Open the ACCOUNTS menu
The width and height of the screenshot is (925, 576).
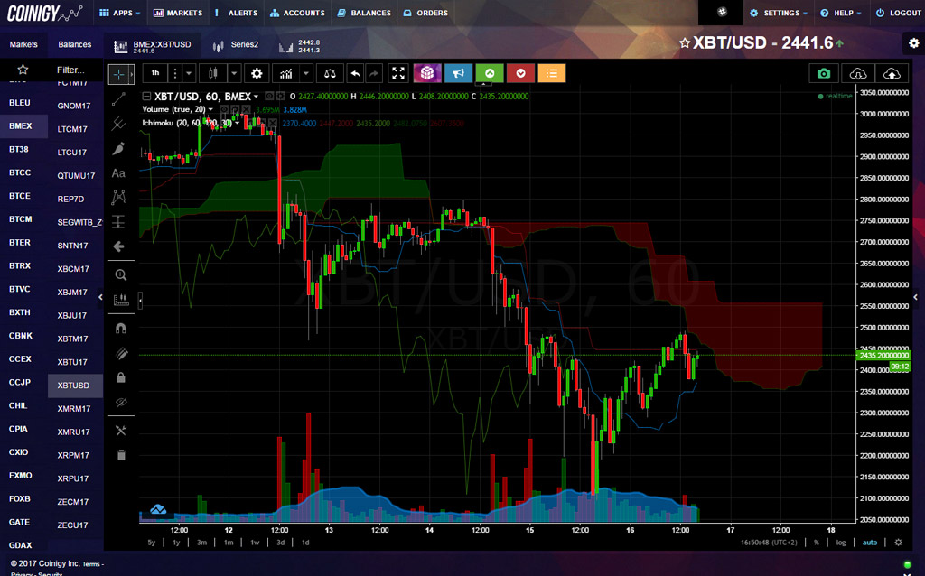(x=297, y=13)
